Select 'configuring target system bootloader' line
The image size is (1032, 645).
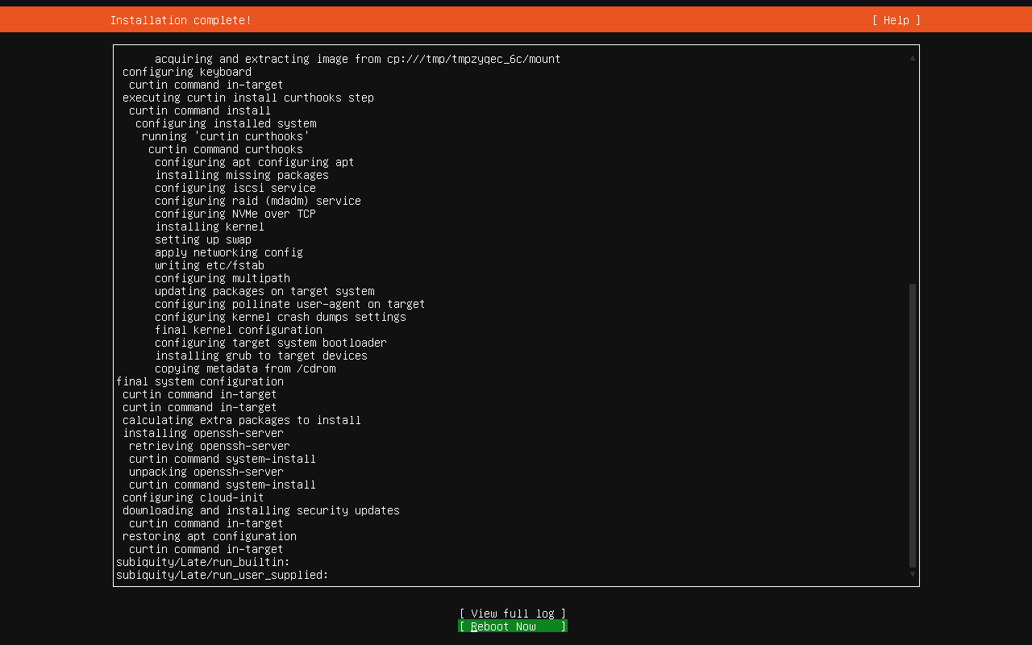[271, 343]
